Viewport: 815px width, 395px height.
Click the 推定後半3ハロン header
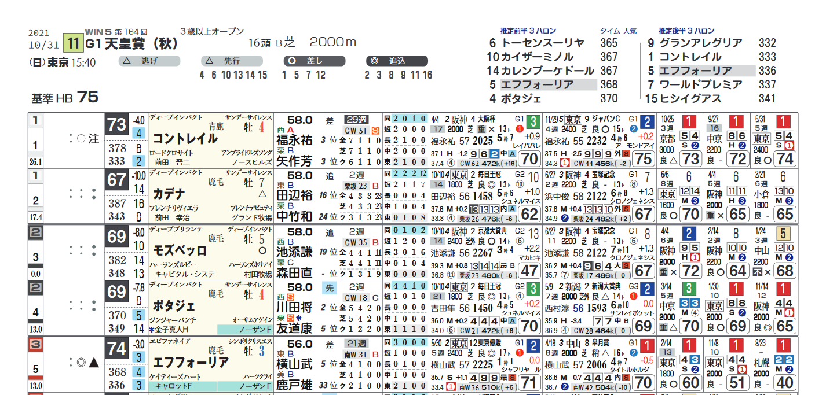686,31
